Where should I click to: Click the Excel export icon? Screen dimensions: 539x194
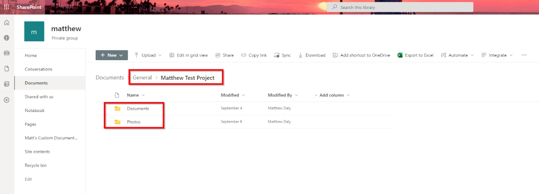tap(400, 55)
